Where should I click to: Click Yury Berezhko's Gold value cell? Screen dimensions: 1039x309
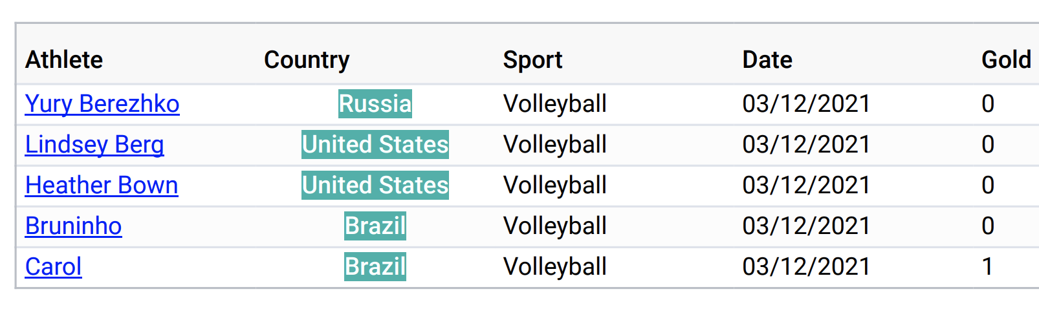988,104
